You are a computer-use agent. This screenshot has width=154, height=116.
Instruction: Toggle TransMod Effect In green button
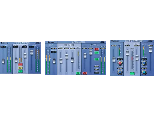[x=132, y=73]
